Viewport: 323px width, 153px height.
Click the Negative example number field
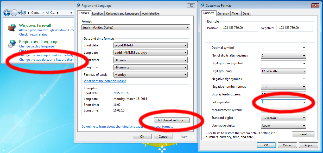pos(294,28)
